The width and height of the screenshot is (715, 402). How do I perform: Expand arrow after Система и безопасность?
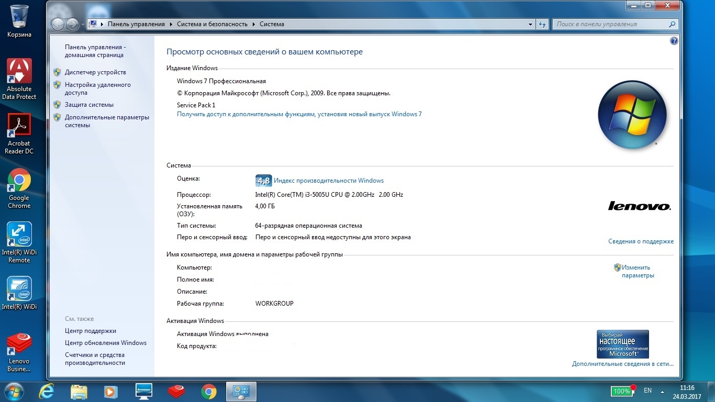tap(254, 24)
